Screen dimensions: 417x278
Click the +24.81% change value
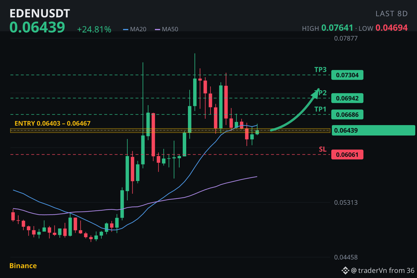click(94, 30)
